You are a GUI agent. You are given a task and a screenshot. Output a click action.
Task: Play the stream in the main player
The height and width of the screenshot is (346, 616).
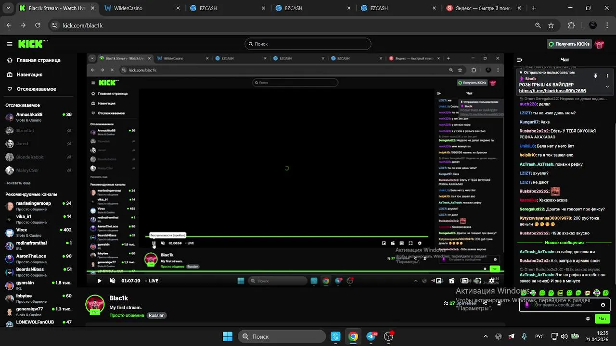pos(99,281)
